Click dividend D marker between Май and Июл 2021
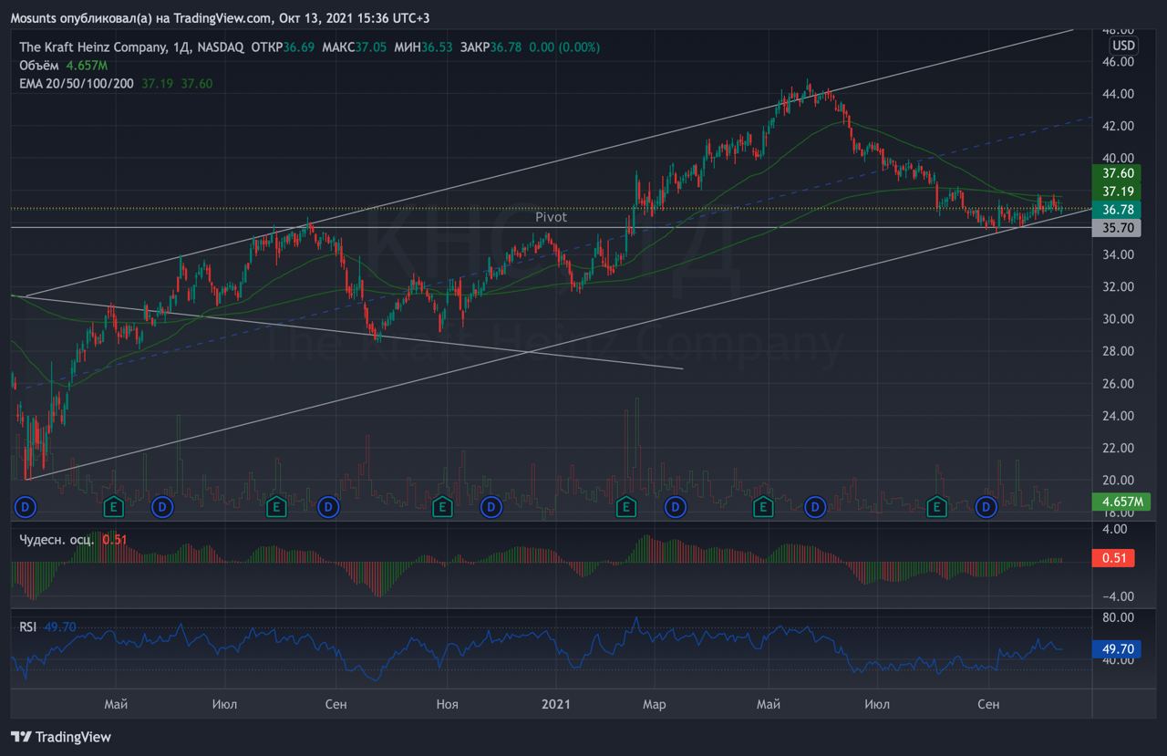 coord(815,506)
